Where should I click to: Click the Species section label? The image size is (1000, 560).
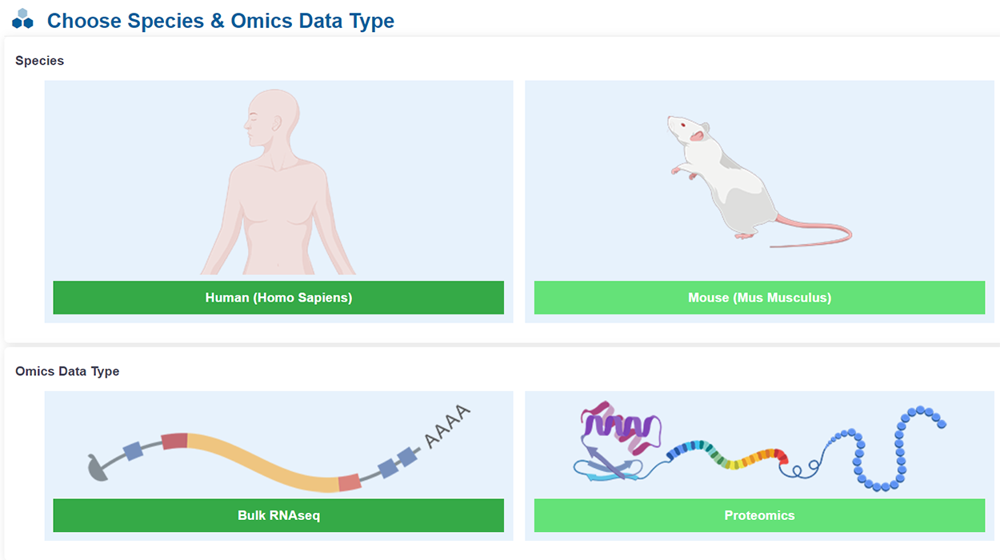pyautogui.click(x=39, y=61)
